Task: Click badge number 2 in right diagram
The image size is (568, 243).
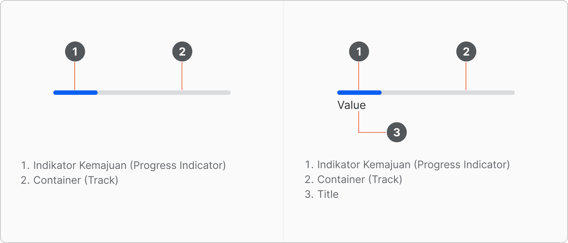Action: tap(466, 51)
